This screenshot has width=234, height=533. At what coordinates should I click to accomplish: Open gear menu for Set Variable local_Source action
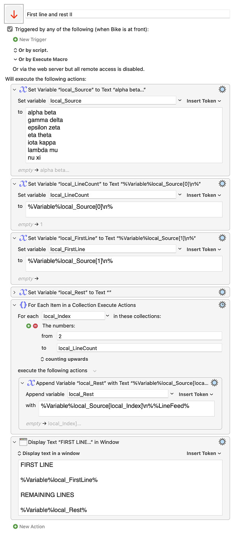(222, 89)
